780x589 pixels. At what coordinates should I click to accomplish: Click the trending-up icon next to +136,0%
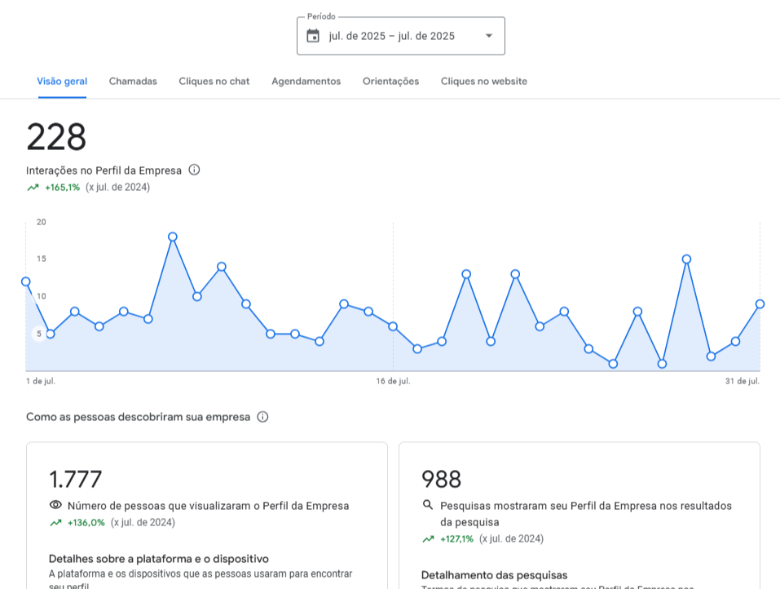[55, 523]
